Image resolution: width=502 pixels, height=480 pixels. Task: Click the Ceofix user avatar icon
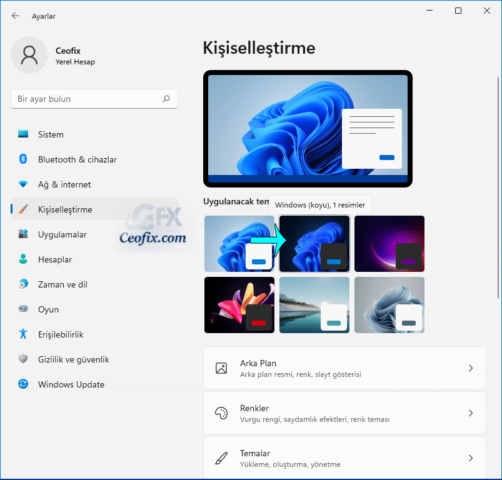29,55
